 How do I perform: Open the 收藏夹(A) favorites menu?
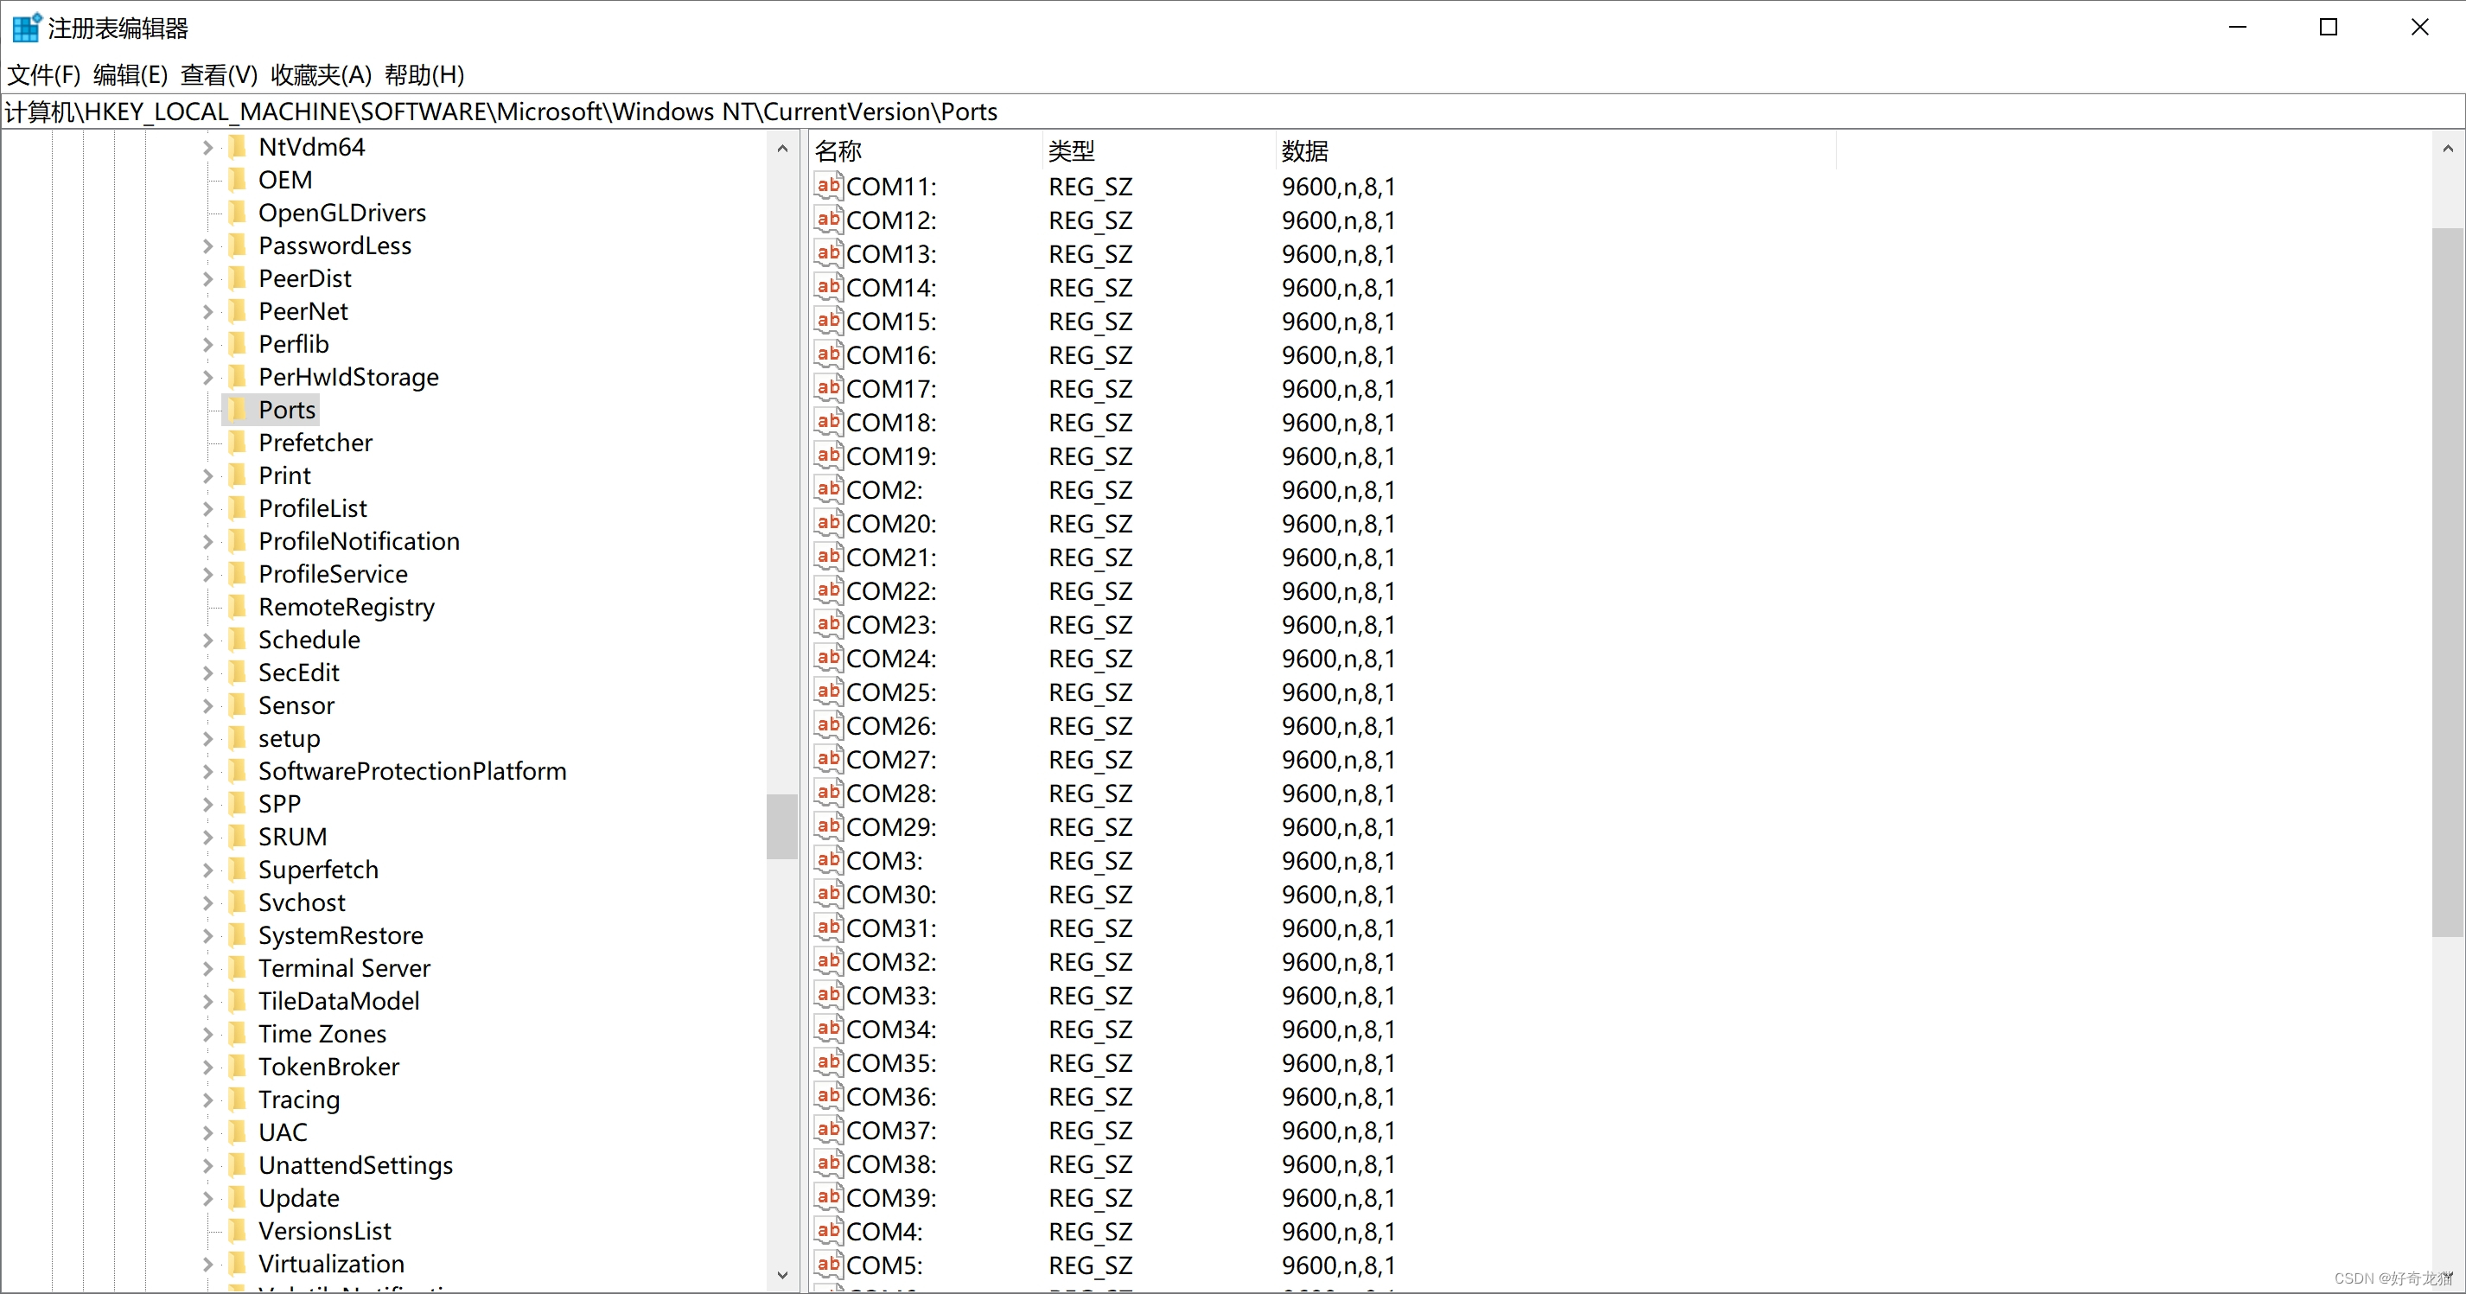click(320, 74)
